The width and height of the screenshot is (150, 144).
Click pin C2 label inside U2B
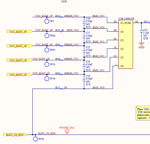coord(122,49)
